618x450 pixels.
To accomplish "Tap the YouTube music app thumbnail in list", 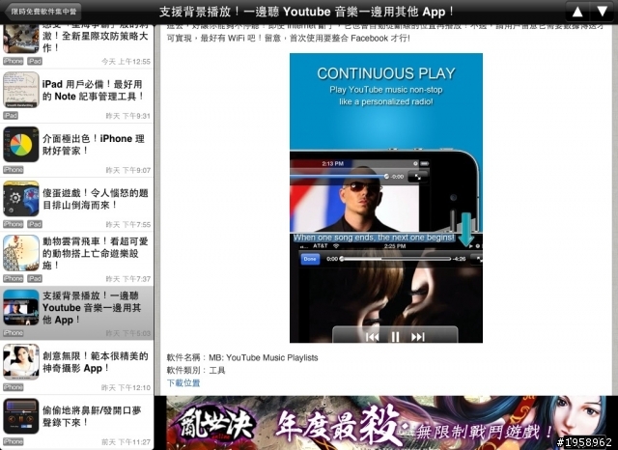I will (21, 307).
